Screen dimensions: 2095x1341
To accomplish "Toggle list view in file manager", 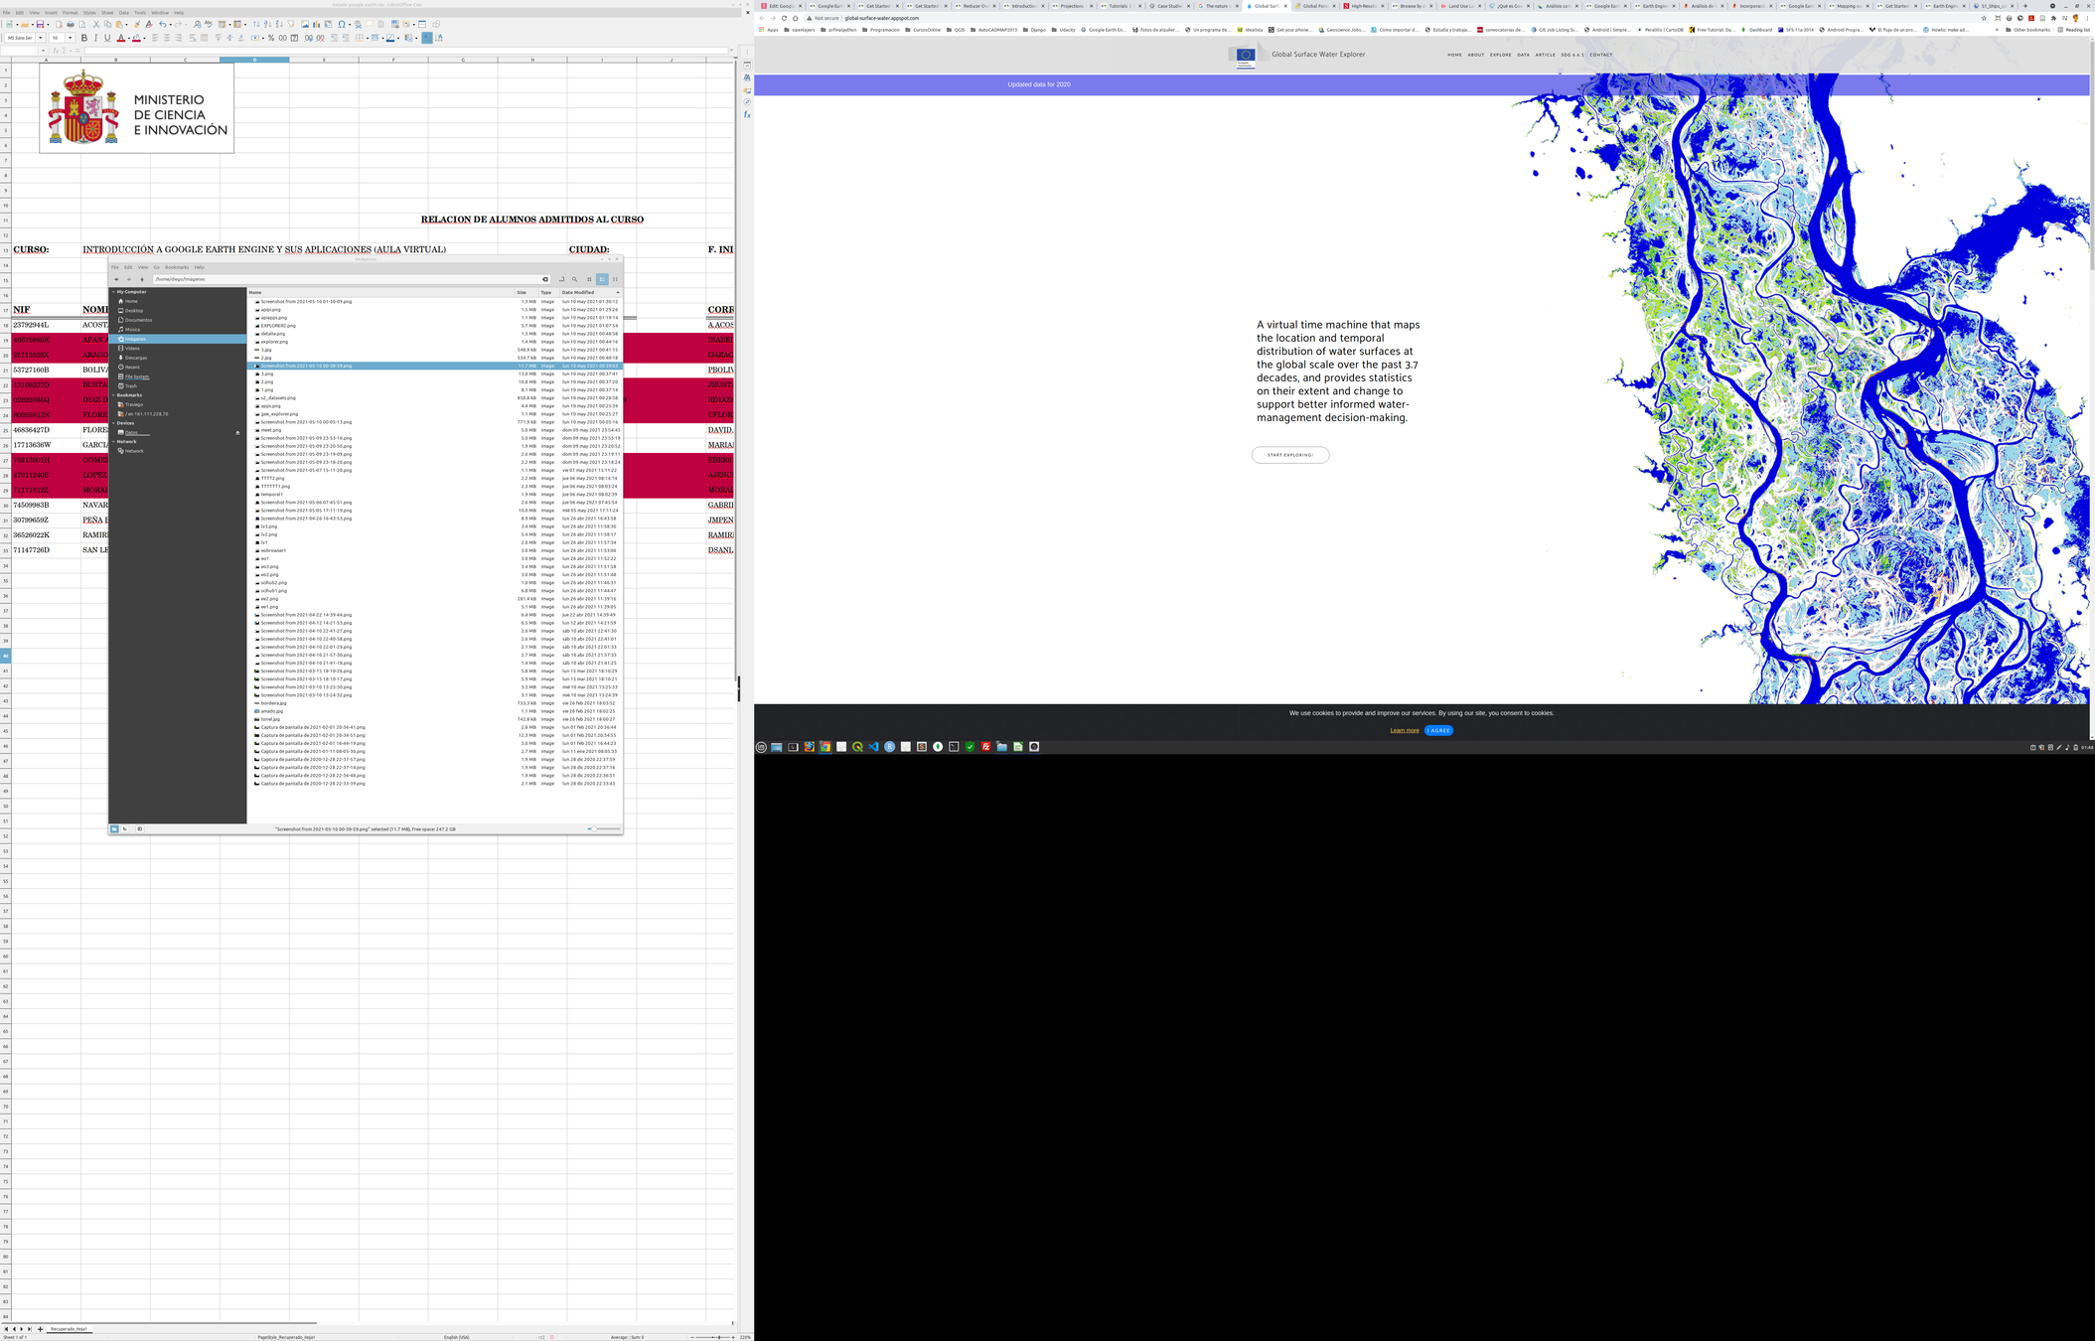I will pyautogui.click(x=602, y=279).
